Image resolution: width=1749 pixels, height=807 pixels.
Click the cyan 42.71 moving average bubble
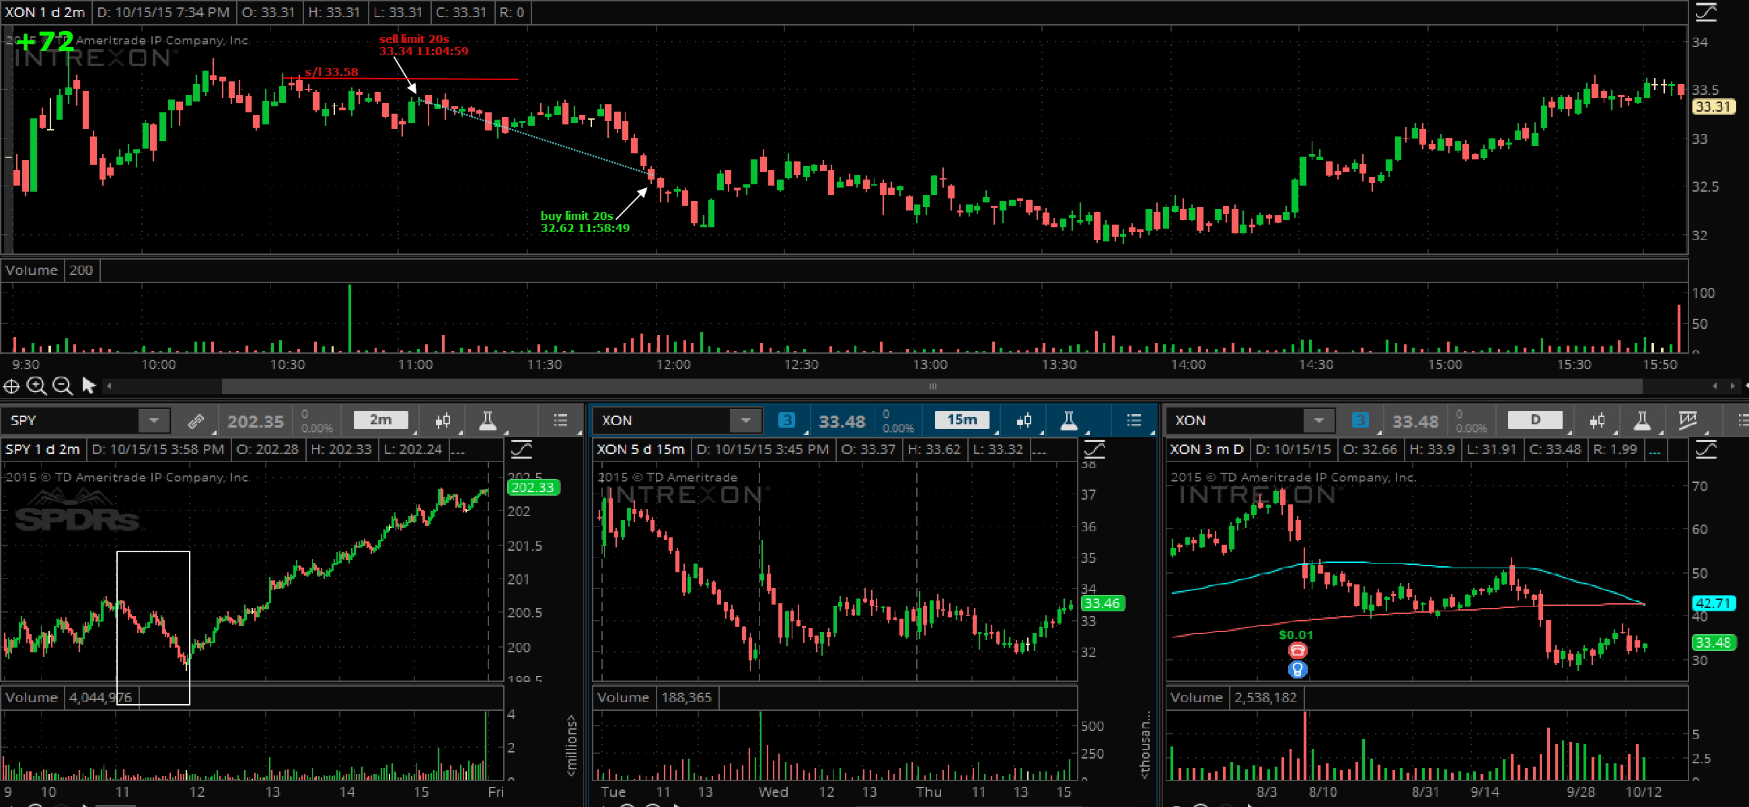1713,603
